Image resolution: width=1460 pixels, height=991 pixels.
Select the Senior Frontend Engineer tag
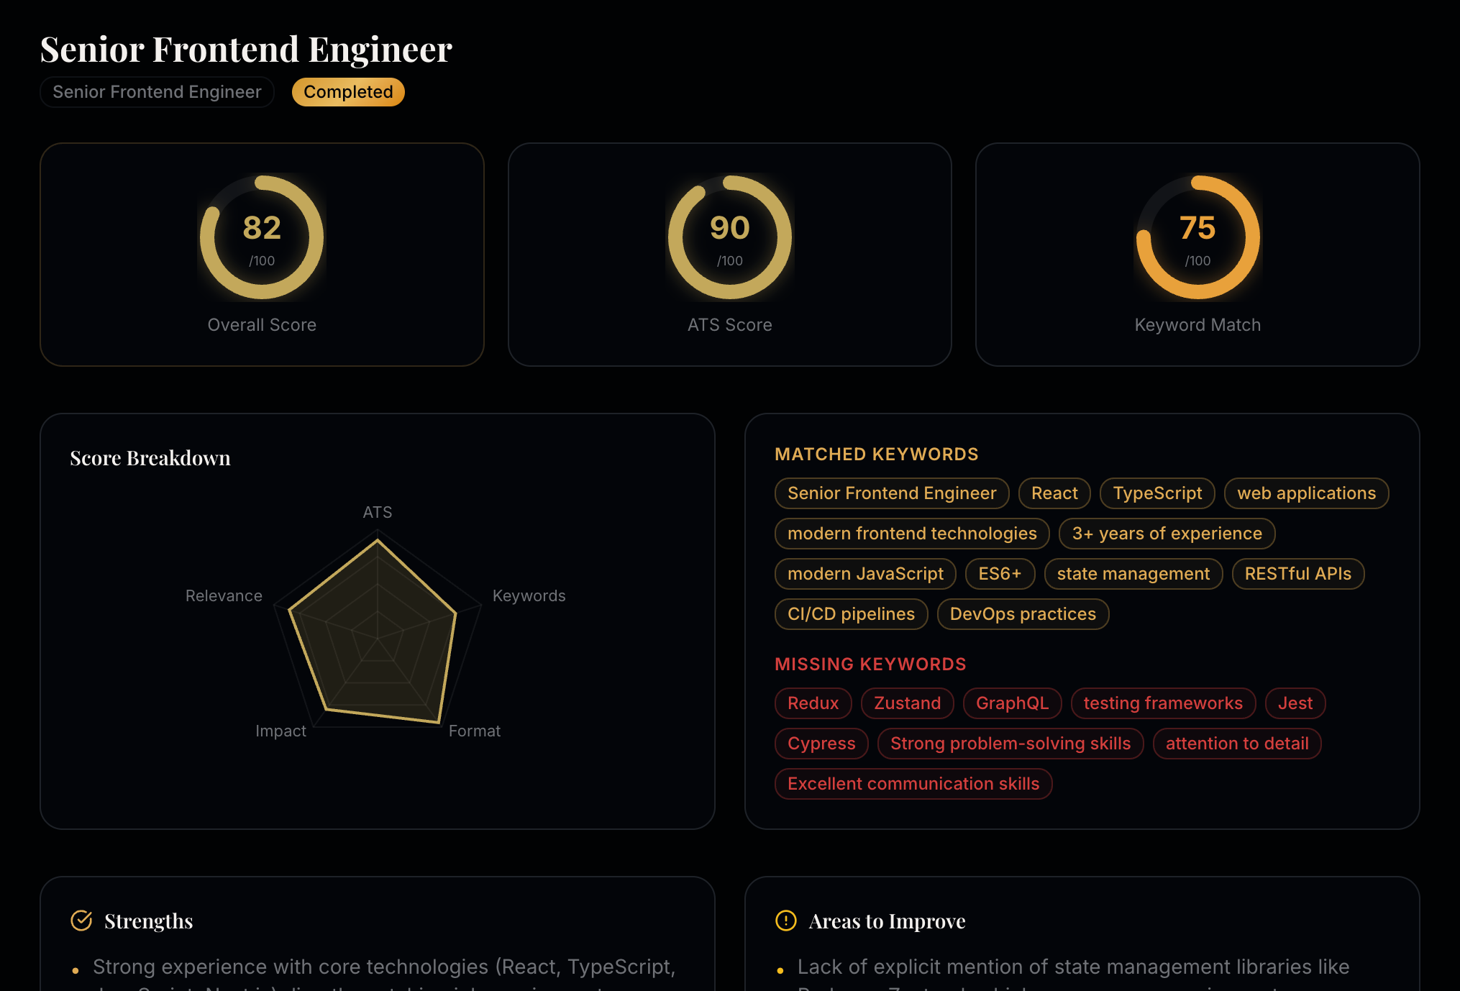(x=157, y=91)
